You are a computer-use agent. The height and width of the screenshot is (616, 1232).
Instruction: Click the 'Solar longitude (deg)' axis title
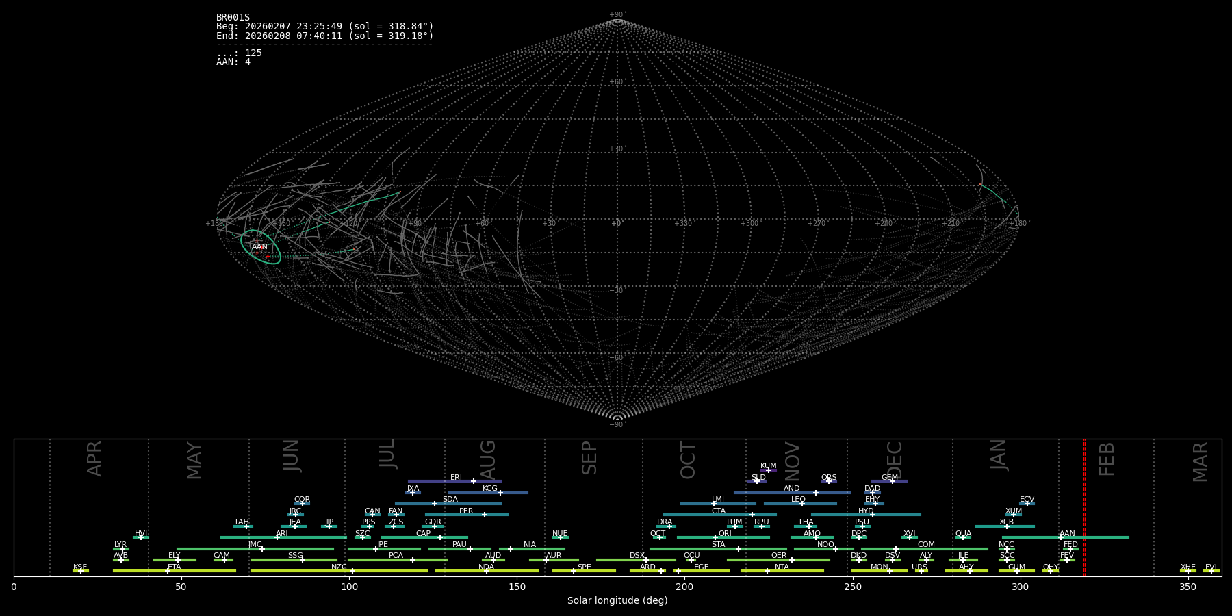click(617, 600)
